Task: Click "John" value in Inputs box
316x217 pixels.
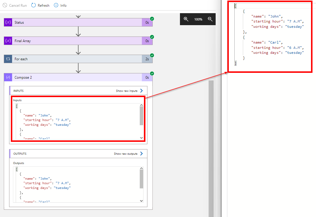Action: [44, 116]
